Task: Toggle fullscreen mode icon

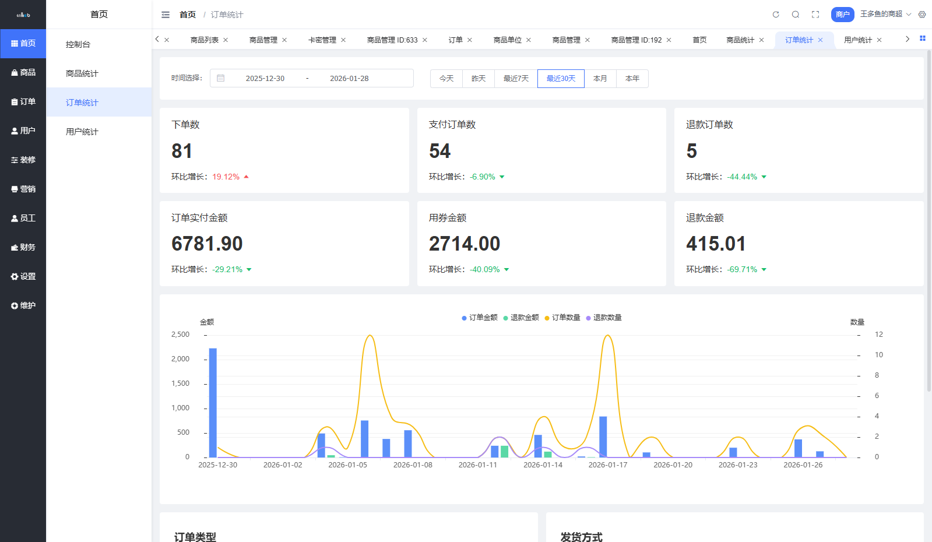Action: (815, 15)
